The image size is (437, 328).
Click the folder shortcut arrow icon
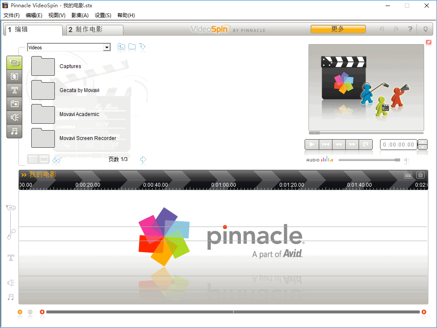(142, 47)
